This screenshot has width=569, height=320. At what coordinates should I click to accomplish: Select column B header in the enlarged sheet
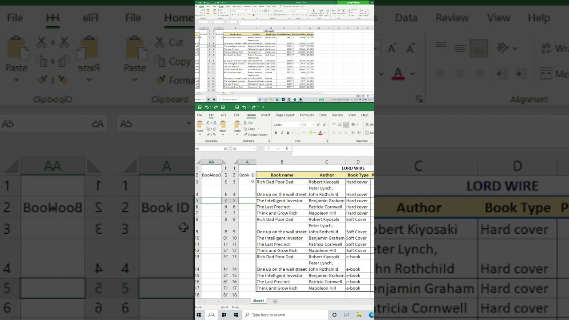point(282,162)
